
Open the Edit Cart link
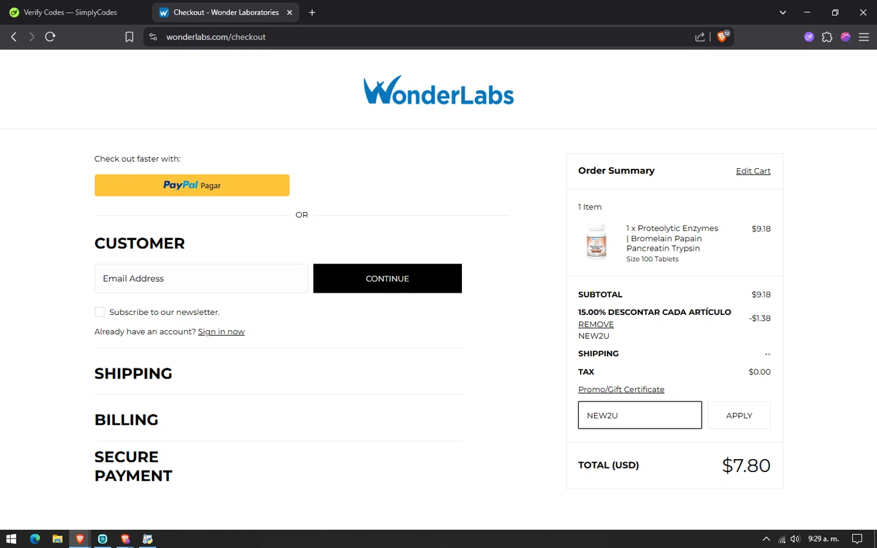point(753,171)
